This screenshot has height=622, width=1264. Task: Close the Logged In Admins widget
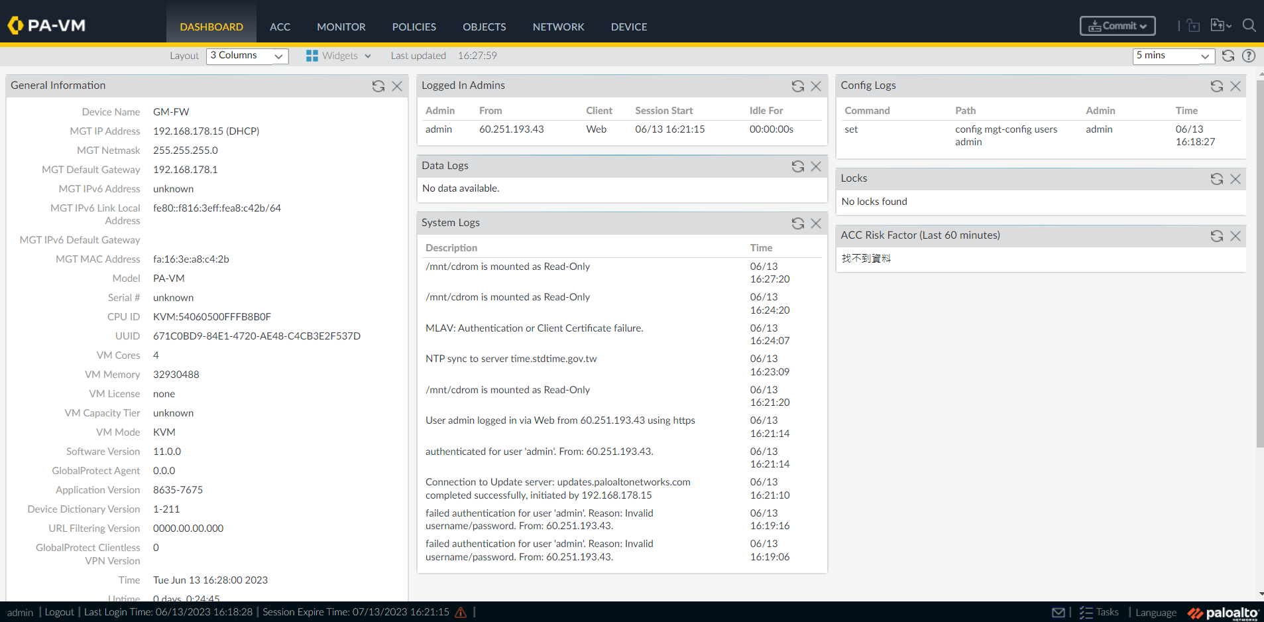pos(816,86)
